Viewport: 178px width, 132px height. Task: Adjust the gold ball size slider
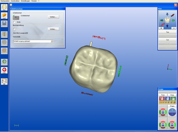(x=167, y=102)
